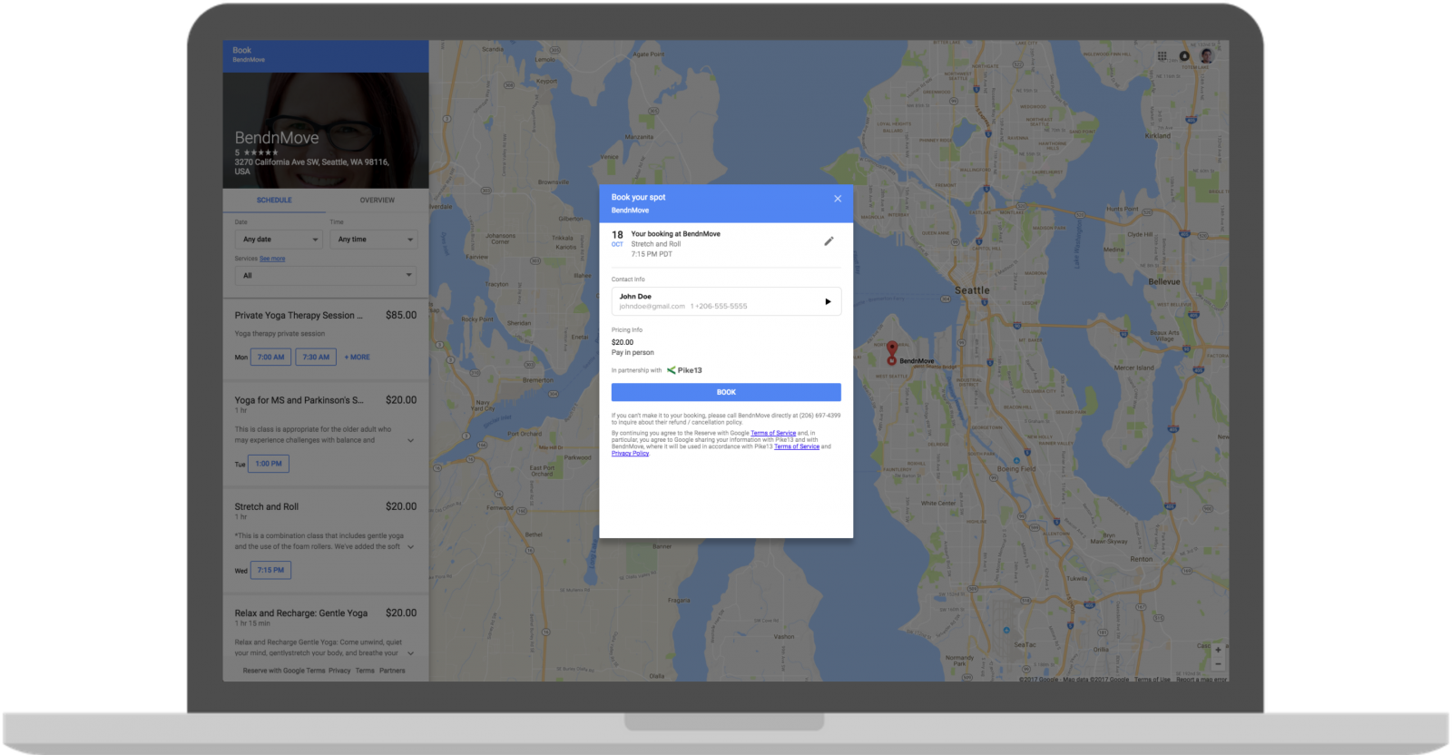Open the notifications icon in map header

(1184, 56)
